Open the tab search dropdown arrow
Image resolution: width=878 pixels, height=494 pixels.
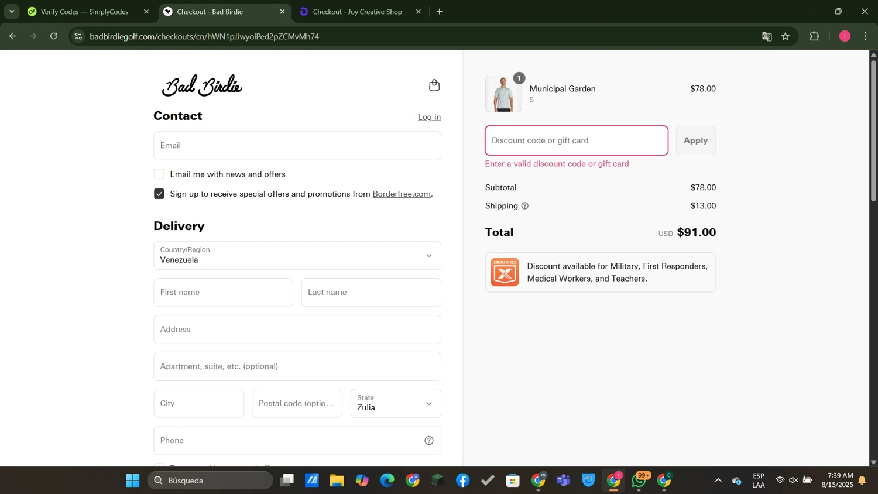point(12,12)
